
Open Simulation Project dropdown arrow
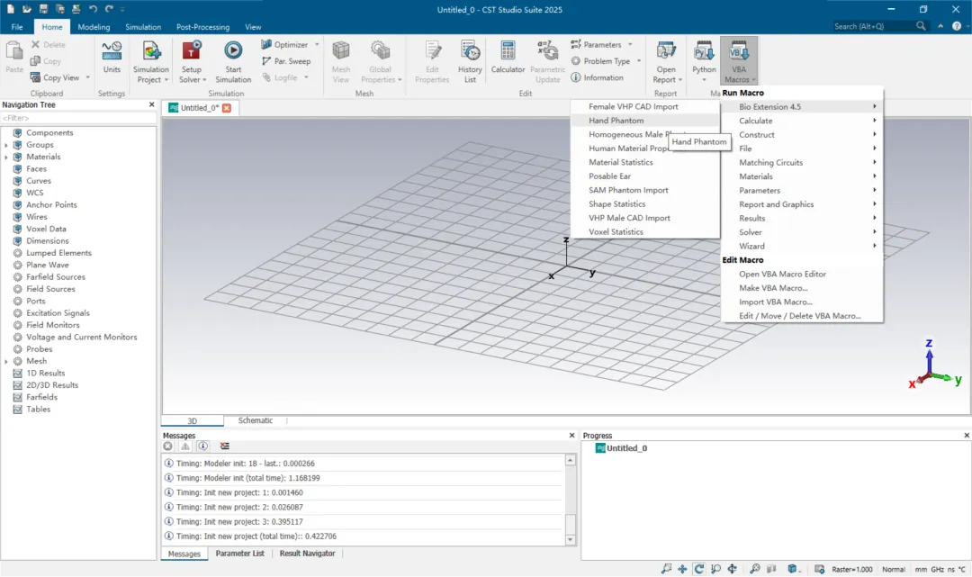tap(166, 80)
